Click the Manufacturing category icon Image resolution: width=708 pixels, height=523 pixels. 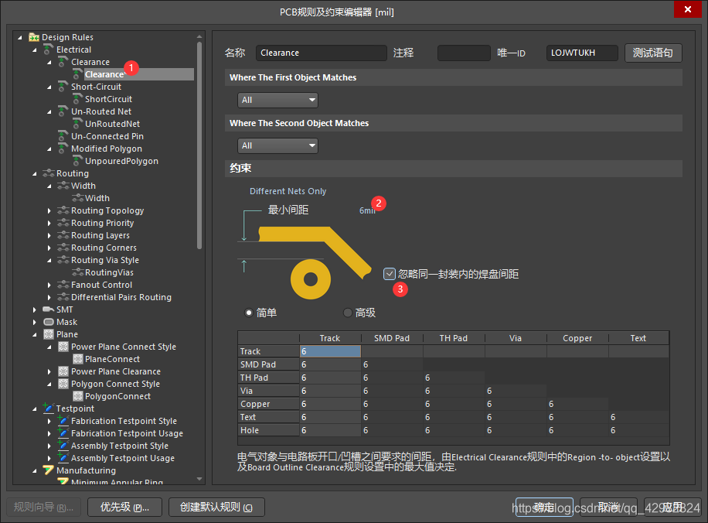click(x=49, y=470)
